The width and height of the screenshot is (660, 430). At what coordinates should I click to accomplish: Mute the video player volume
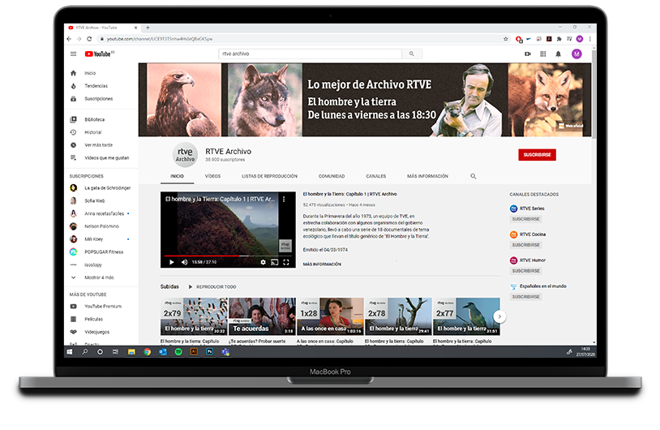184,262
